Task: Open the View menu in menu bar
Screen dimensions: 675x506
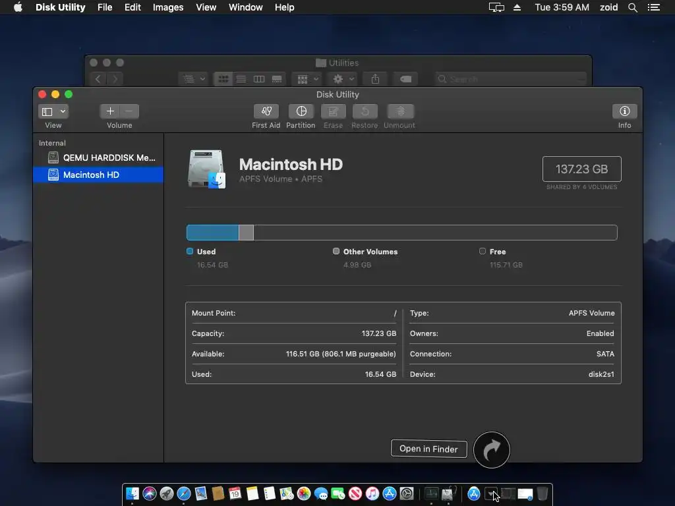Action: tap(206, 7)
